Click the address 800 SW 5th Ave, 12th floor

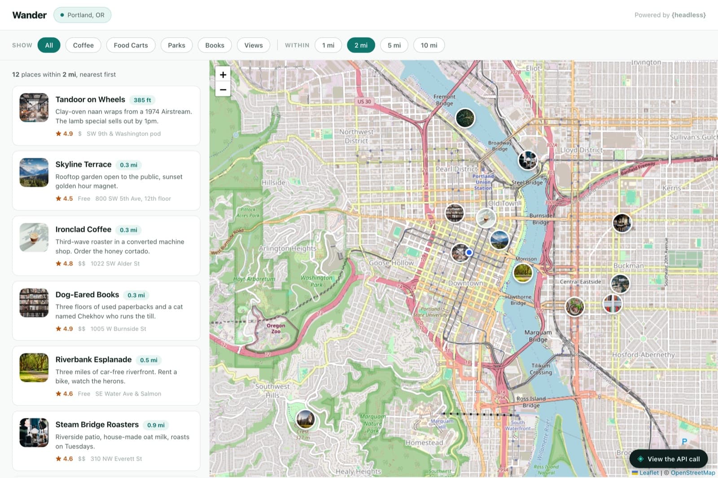[x=133, y=199]
